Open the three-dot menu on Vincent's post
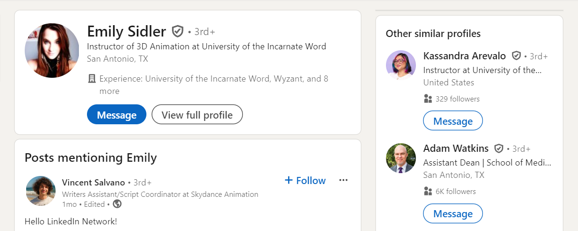 click(x=343, y=180)
